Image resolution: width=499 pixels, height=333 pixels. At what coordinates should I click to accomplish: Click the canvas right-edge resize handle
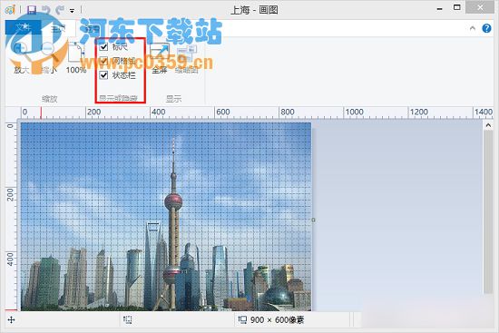pyautogui.click(x=314, y=220)
